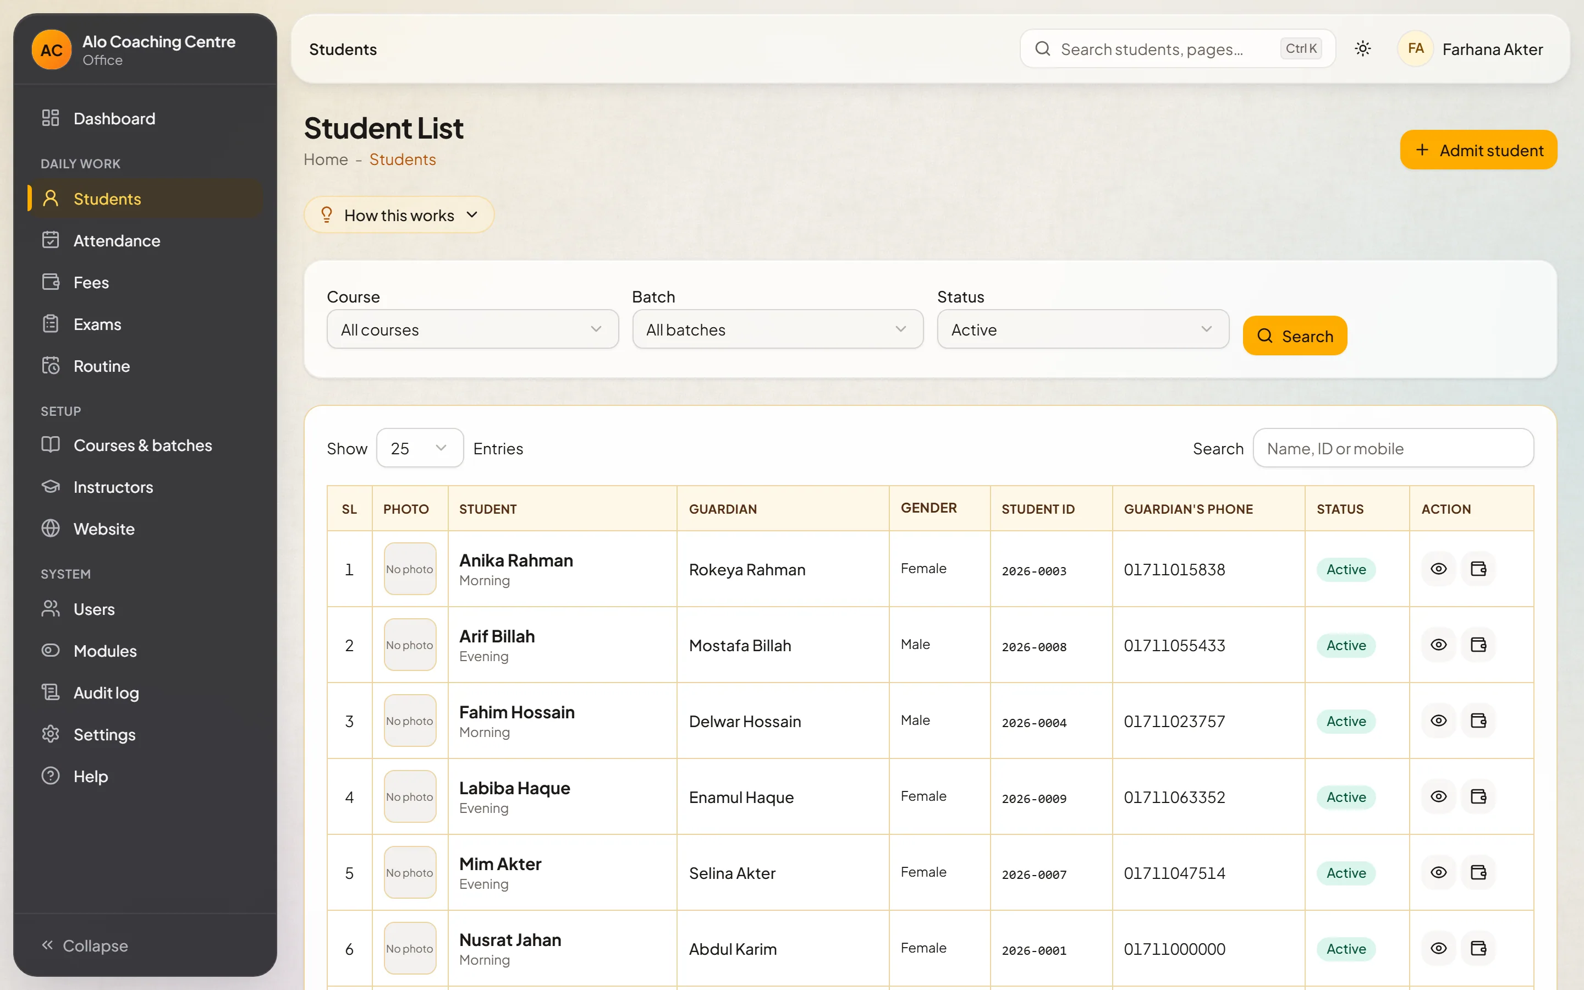View Nusrat Jahan's profile eye icon

tap(1438, 949)
